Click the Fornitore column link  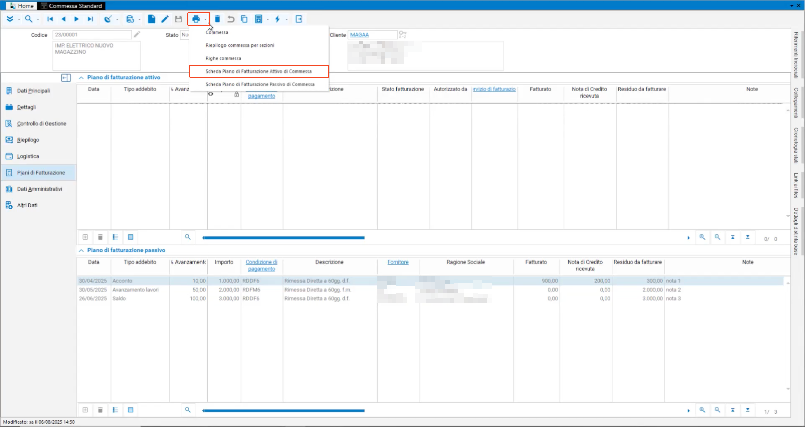398,262
